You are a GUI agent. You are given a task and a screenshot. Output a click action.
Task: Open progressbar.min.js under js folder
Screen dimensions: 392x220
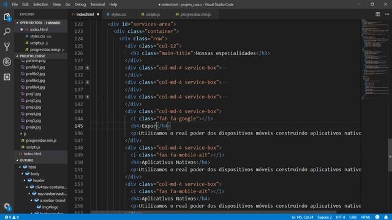point(41,141)
